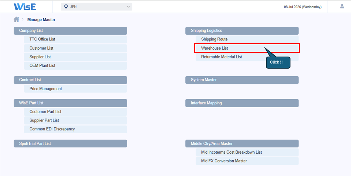
Task: Expand the JPN country dropdown
Action: [97, 7]
